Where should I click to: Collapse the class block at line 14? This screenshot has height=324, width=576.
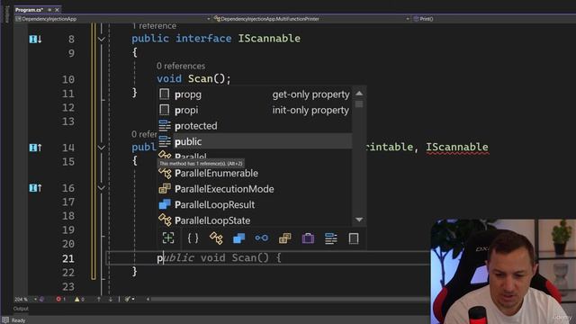point(102,148)
